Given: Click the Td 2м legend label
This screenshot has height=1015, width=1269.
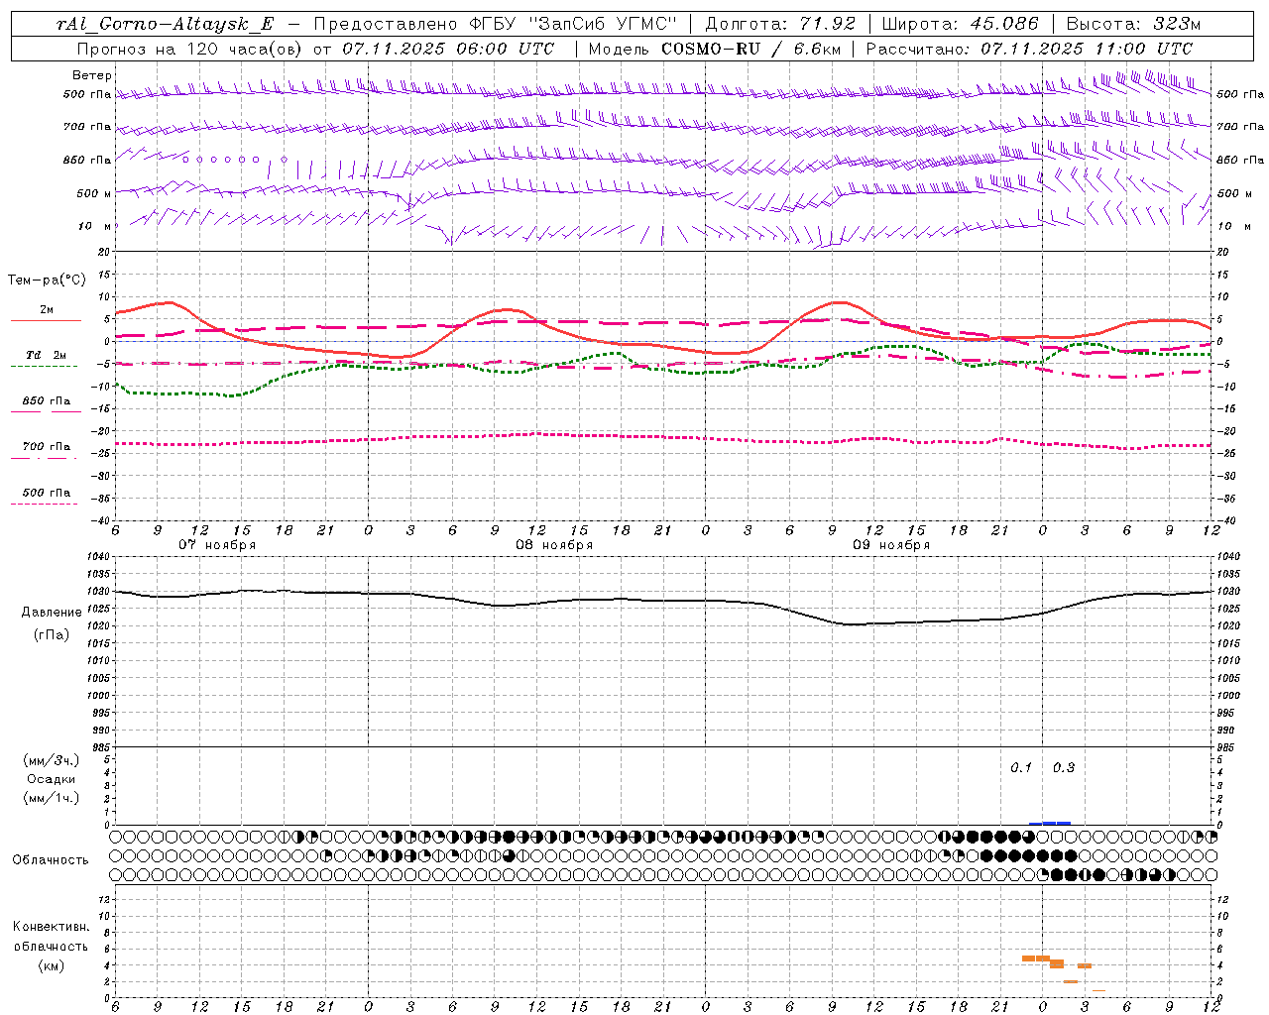Looking at the screenshot, I should coord(47,355).
